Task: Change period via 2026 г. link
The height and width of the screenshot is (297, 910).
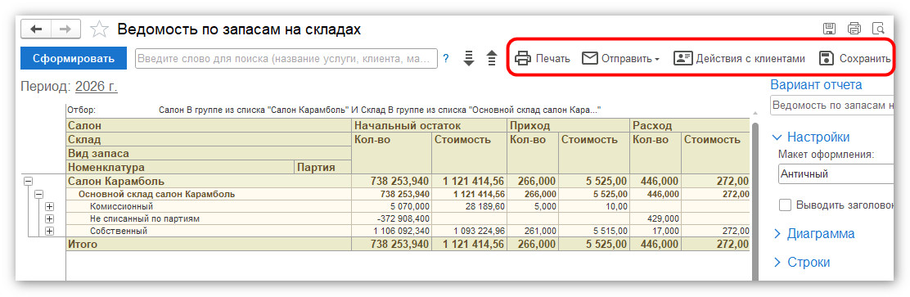Action: pyautogui.click(x=97, y=87)
